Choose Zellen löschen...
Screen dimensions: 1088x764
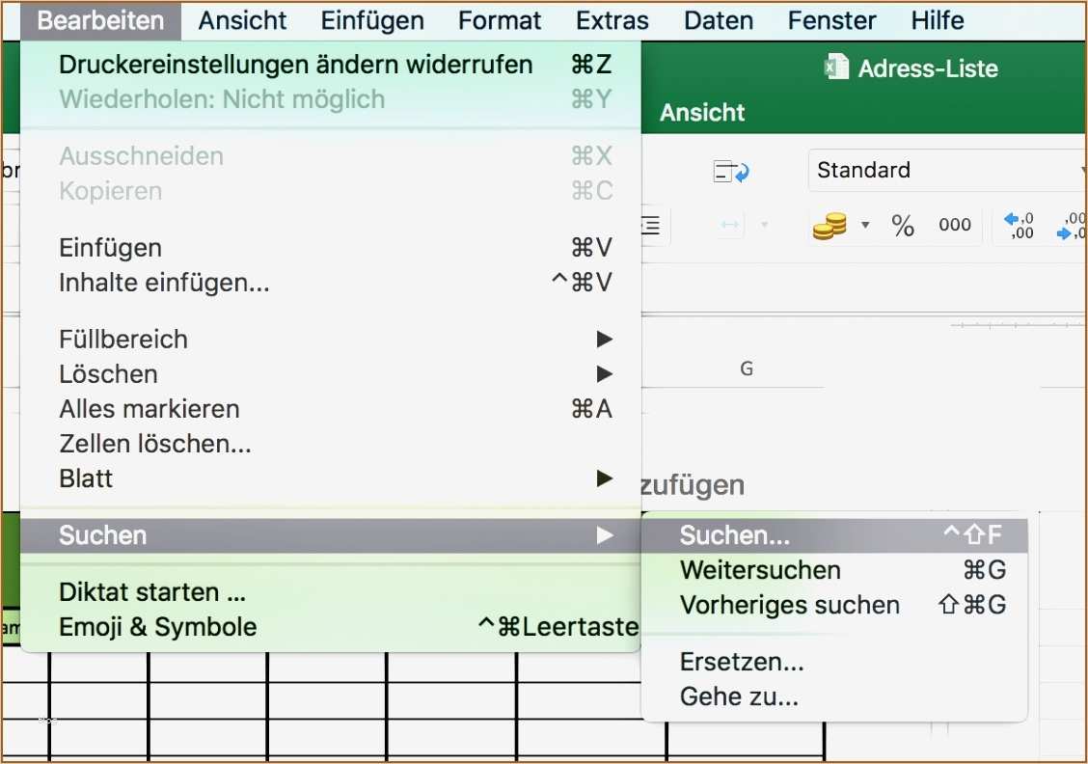coord(330,444)
